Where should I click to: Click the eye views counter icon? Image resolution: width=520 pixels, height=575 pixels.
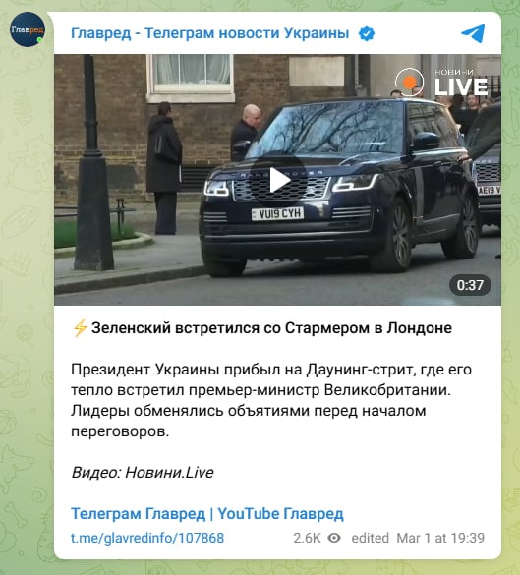(334, 538)
